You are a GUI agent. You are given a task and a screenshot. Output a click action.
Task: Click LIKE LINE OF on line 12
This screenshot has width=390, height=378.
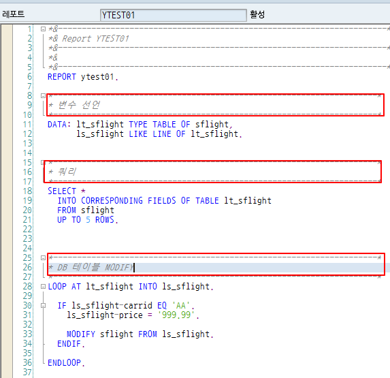[157, 134]
